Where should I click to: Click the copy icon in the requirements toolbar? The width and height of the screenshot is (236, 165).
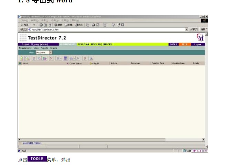pyautogui.click(x=40, y=58)
